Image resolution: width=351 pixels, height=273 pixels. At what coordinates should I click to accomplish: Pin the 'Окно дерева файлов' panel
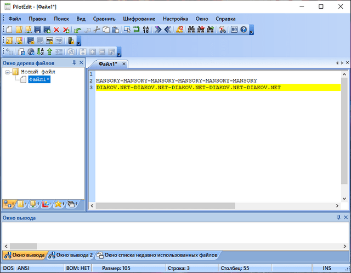[74, 63]
